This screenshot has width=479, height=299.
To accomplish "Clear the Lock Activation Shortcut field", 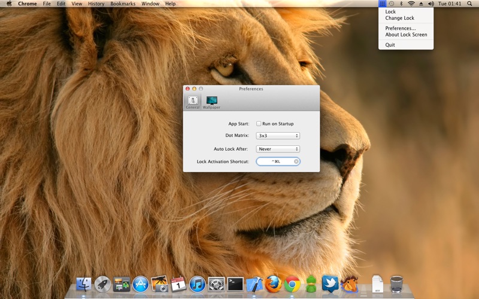I will click(x=296, y=161).
